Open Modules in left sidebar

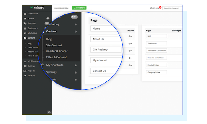pyautogui.click(x=32, y=76)
